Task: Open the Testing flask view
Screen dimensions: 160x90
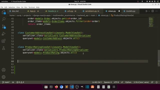Action: point(3,48)
